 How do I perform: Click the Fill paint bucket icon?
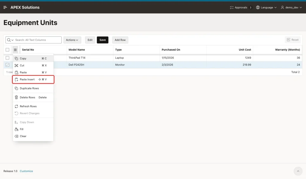pyautogui.click(x=16, y=129)
